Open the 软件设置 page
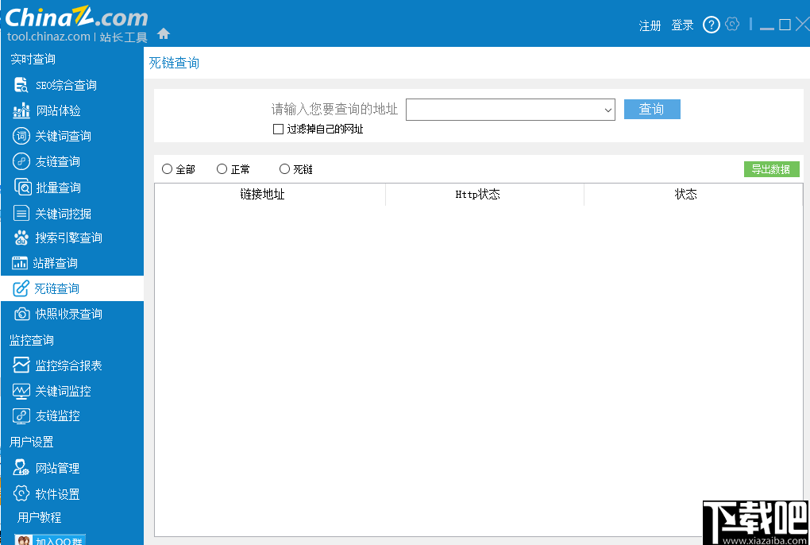The width and height of the screenshot is (810, 545). pyautogui.click(x=55, y=493)
